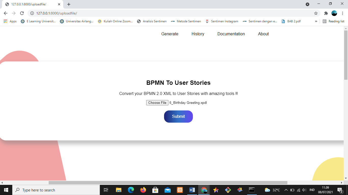
Task: Open a new browser tab
Action: [69, 4]
